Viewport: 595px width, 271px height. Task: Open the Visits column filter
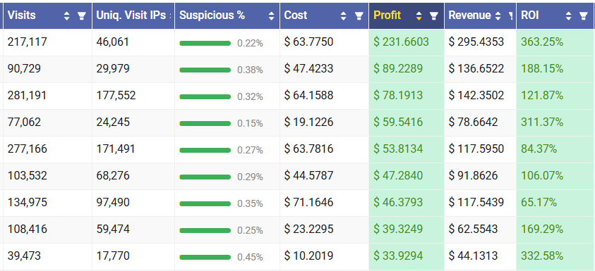click(x=81, y=15)
